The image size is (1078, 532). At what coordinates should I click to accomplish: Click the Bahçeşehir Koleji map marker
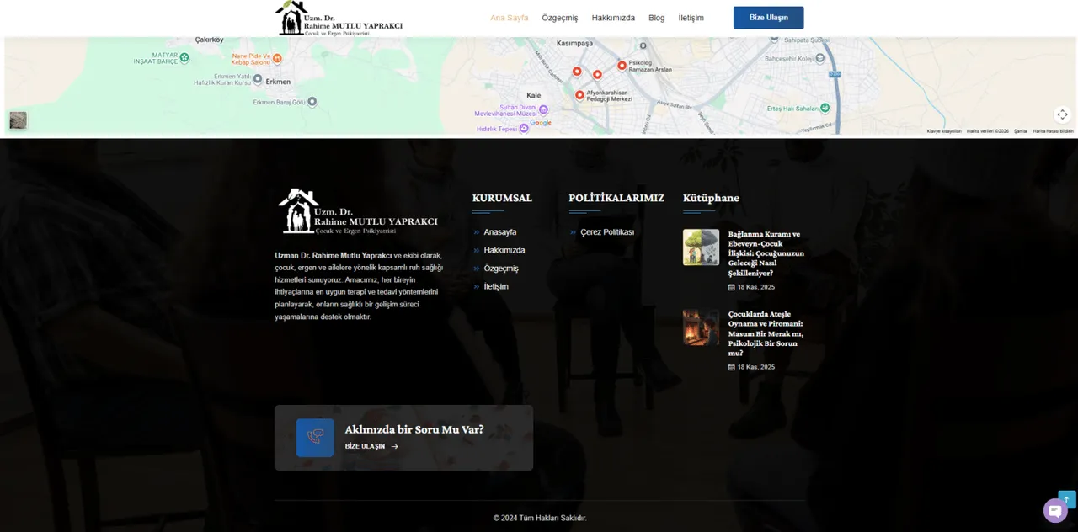[819, 58]
